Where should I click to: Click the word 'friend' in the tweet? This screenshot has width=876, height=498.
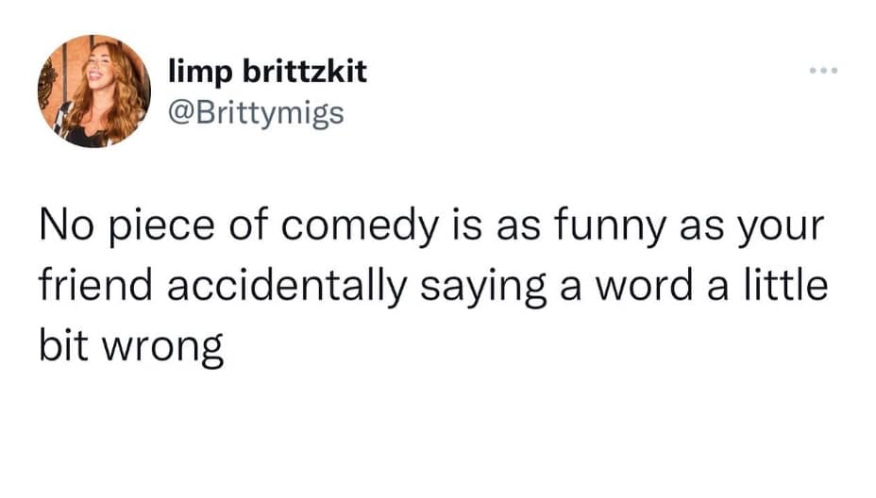87,287
